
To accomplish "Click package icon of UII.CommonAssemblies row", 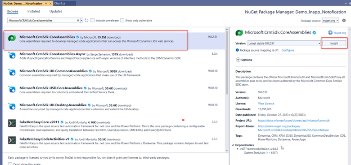I will point(12,72).
